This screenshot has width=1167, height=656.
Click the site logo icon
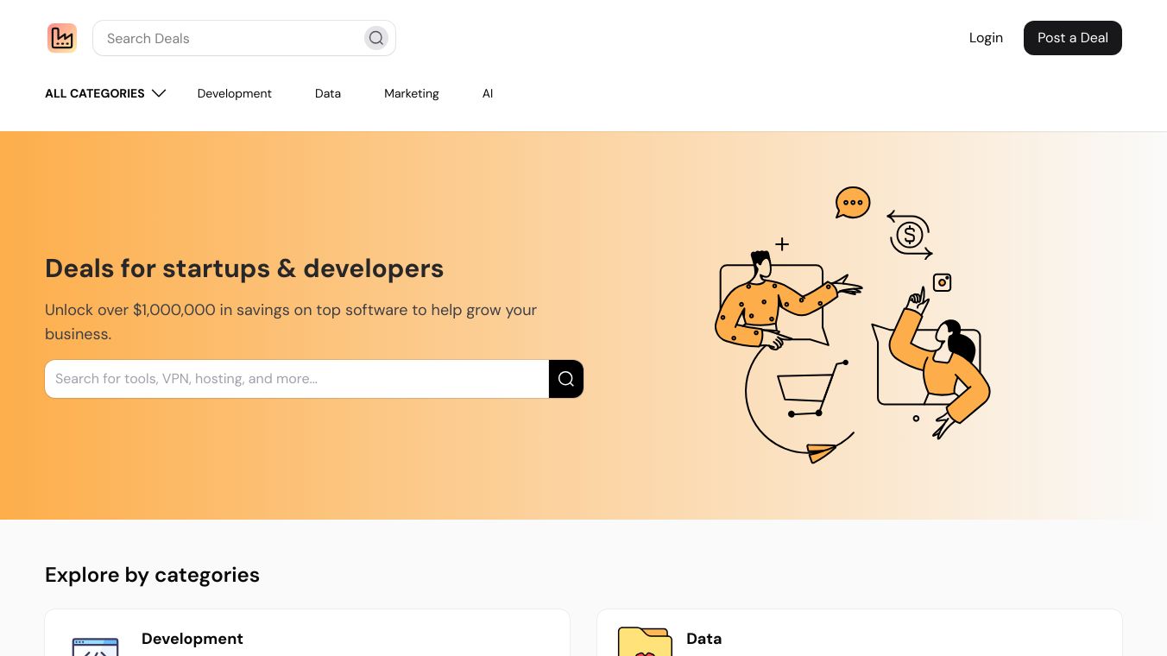click(x=62, y=38)
